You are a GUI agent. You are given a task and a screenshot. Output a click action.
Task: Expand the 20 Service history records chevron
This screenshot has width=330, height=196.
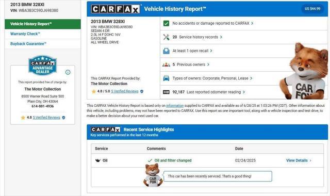[221, 37]
